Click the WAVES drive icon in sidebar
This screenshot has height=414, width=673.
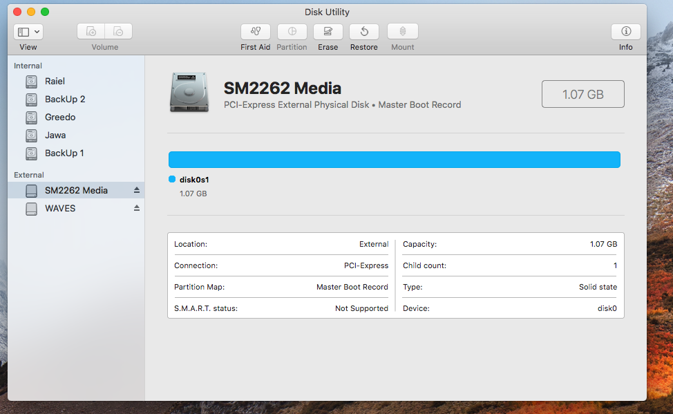tap(31, 209)
